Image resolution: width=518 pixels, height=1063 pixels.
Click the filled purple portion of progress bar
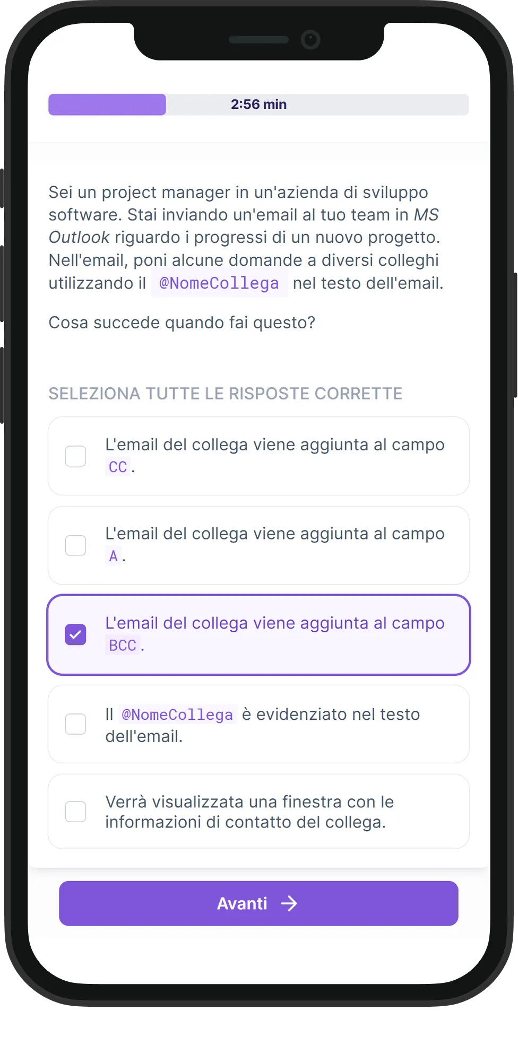107,104
